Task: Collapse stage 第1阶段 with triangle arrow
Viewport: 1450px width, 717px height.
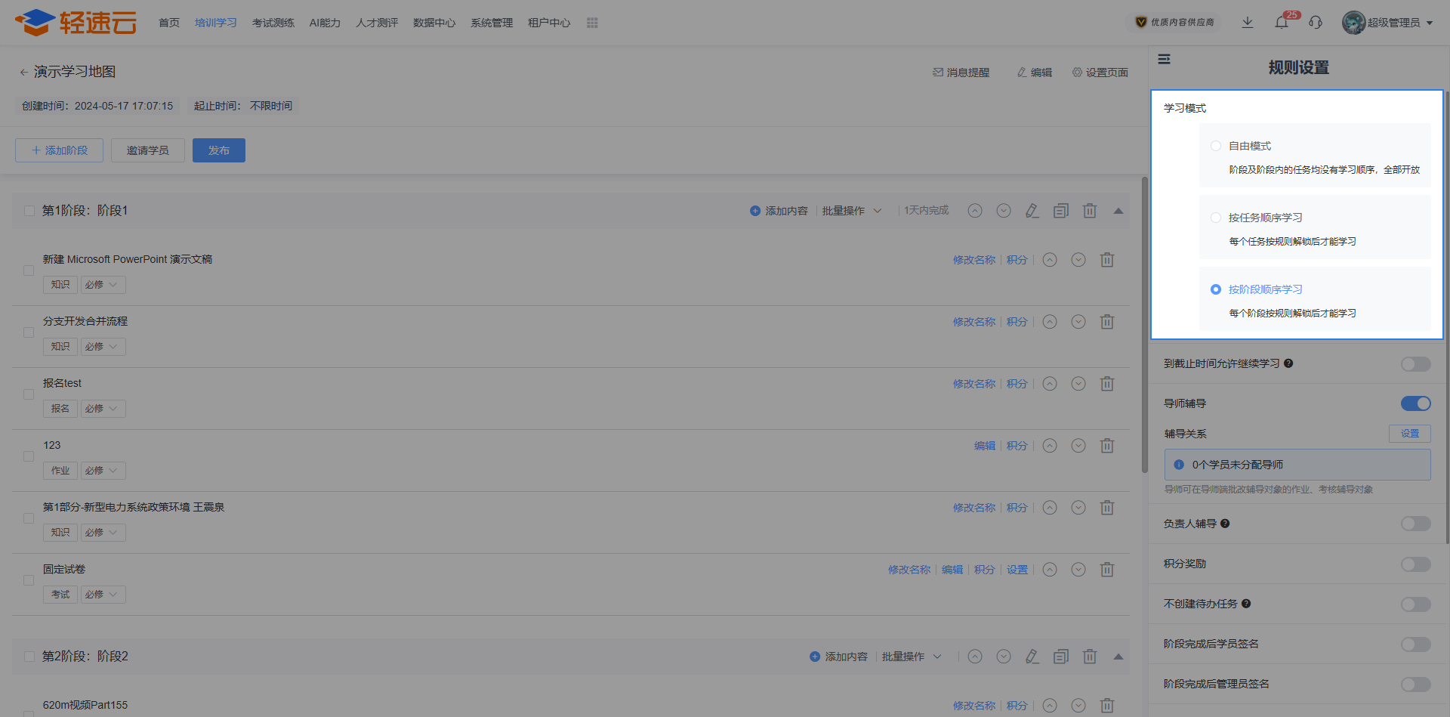Action: tap(1118, 211)
